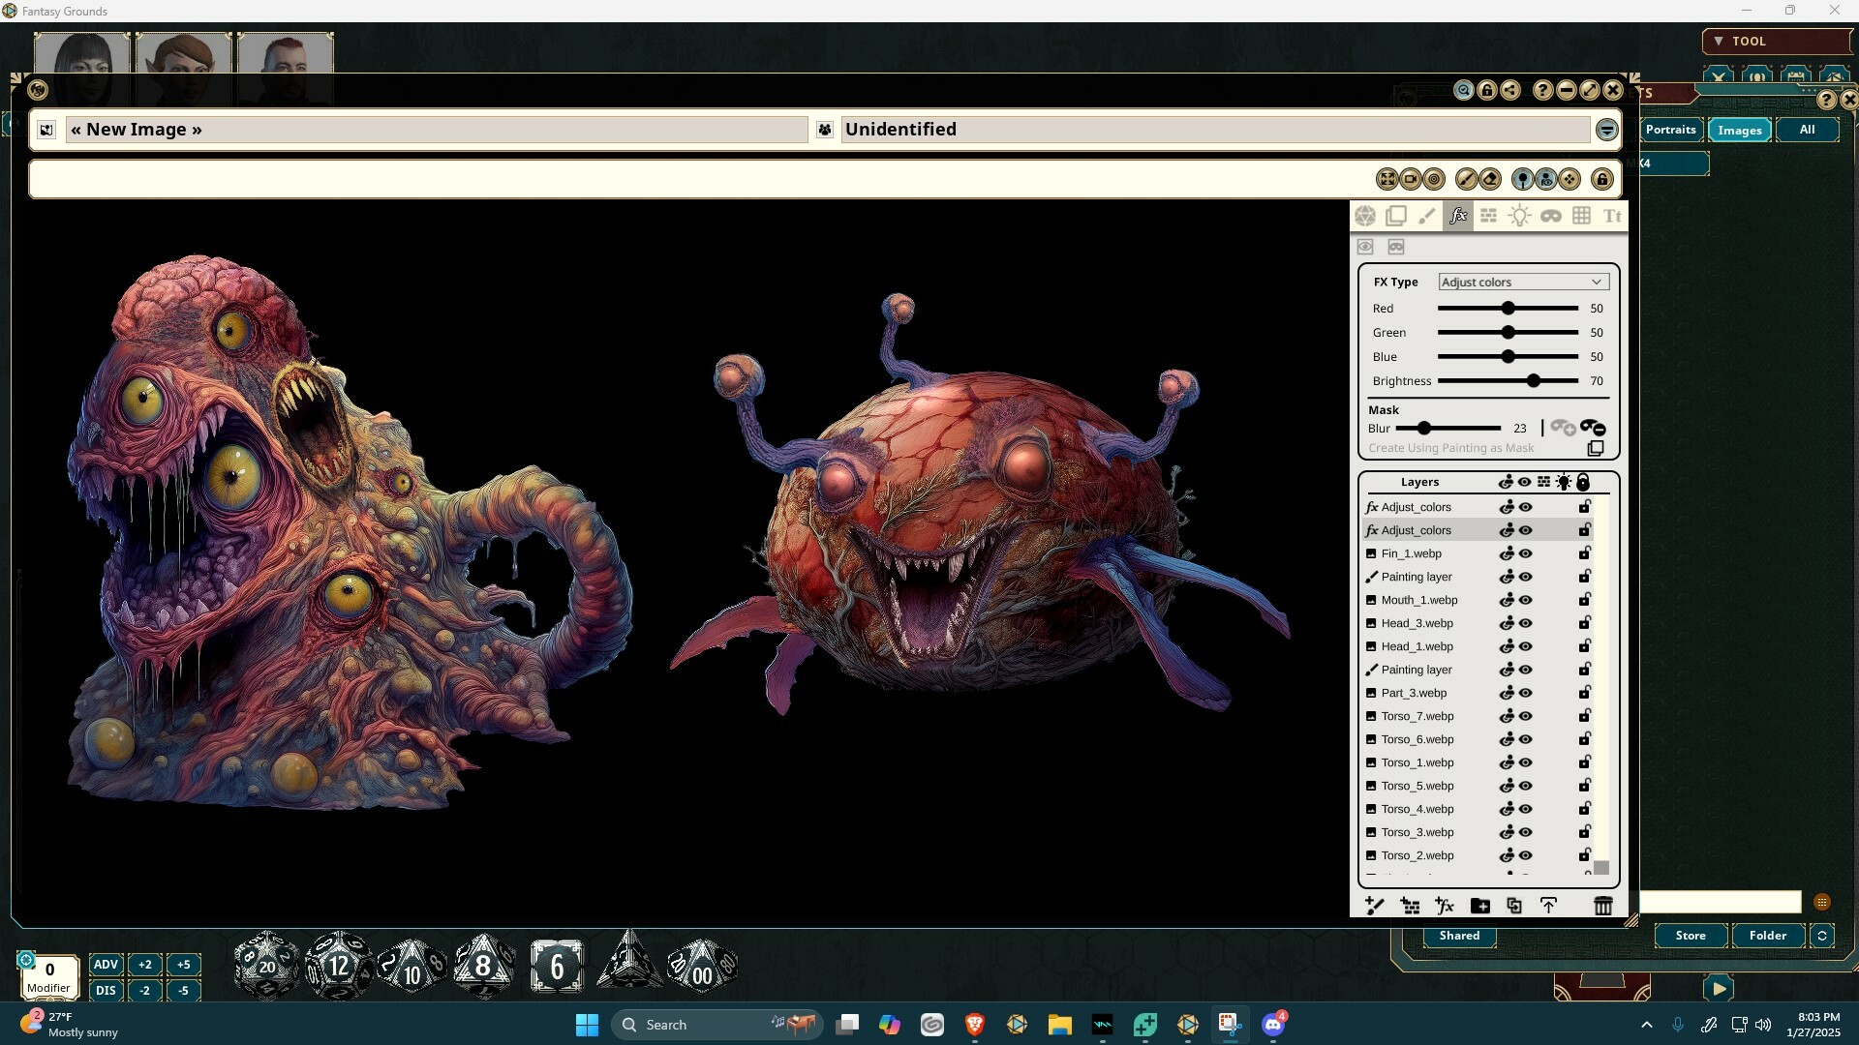The image size is (1859, 1045).
Task: Click the remove mask icon
Action: click(1594, 428)
